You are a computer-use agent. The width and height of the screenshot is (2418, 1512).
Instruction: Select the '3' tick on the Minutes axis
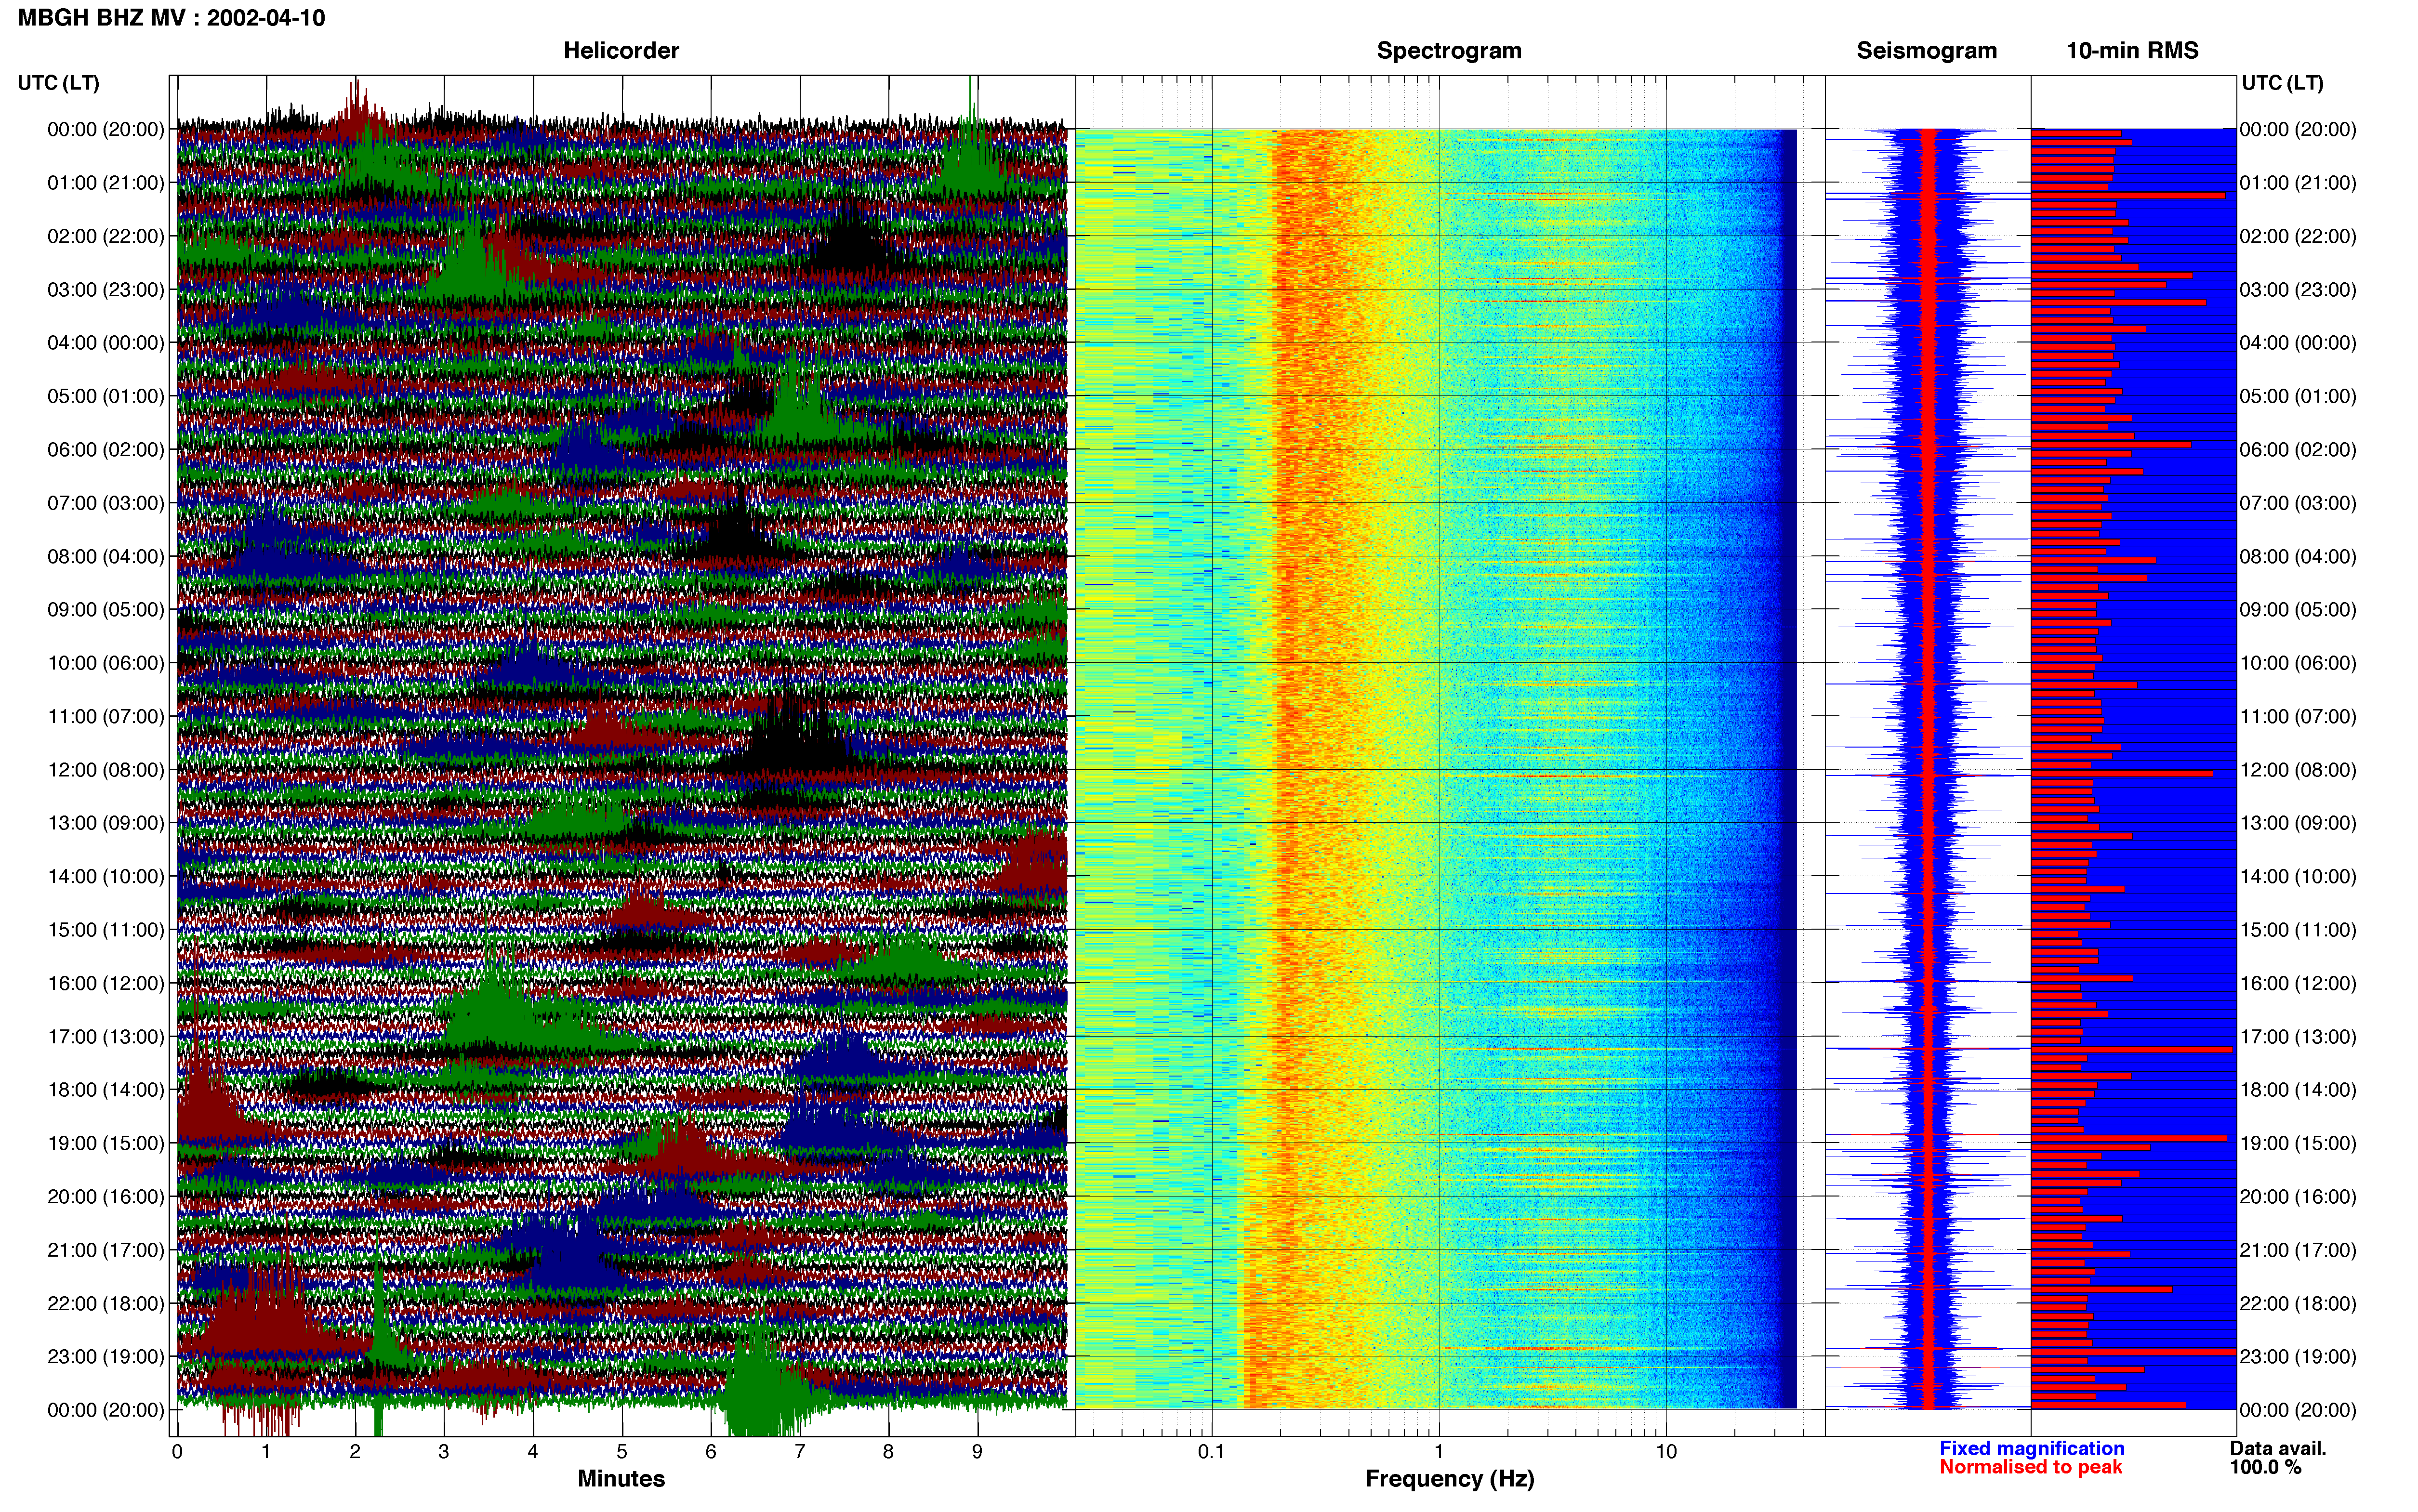(x=444, y=1452)
